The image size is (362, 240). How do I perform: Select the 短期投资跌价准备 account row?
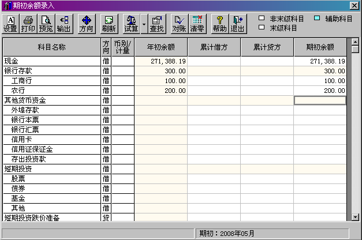(x=52, y=217)
